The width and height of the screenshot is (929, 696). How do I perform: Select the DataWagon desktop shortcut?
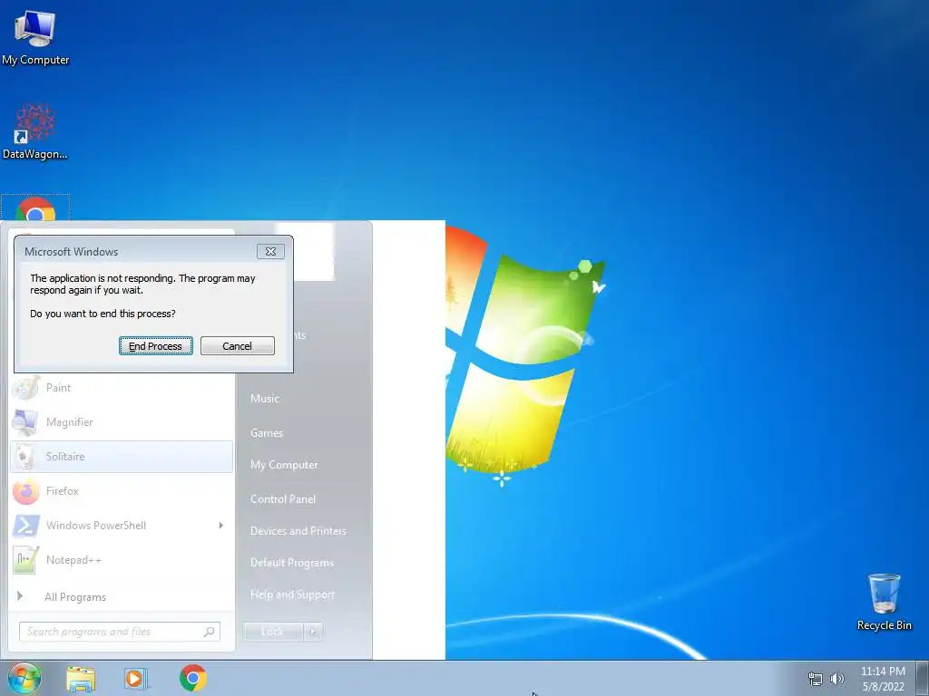35,131
